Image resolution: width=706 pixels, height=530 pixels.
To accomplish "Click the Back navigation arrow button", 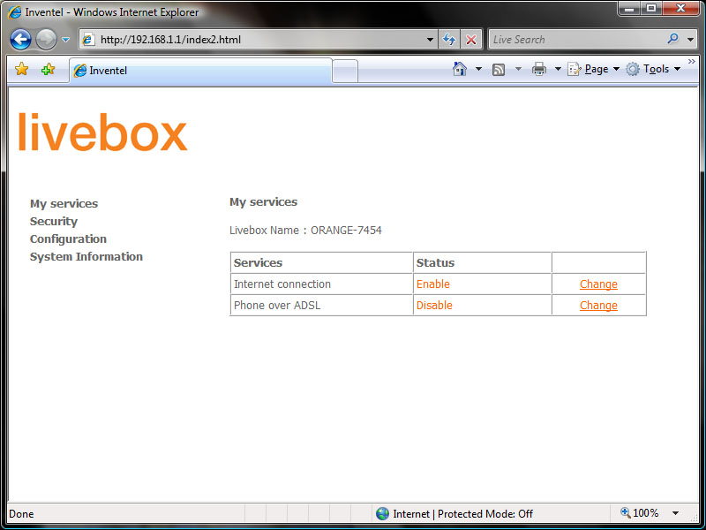I will click(20, 39).
